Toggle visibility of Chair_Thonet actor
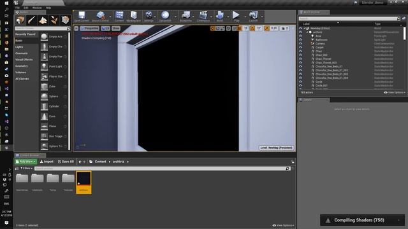Image resolution: width=408 pixels, height=229 pixels. click(x=300, y=59)
